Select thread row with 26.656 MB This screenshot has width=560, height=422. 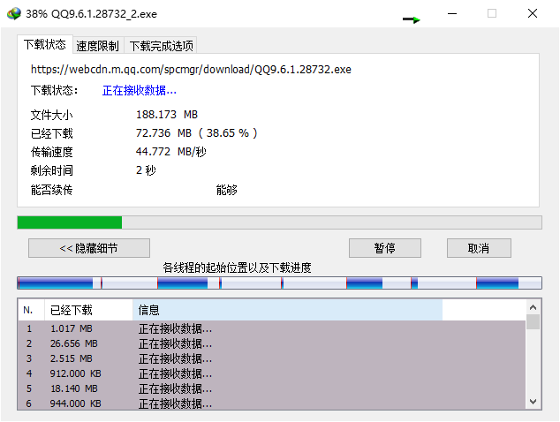click(272, 343)
